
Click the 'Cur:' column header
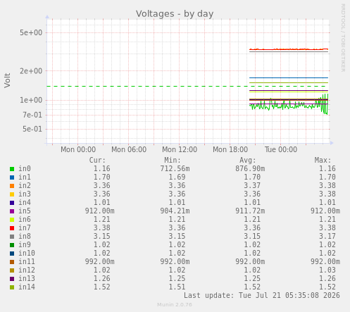click(x=97, y=160)
